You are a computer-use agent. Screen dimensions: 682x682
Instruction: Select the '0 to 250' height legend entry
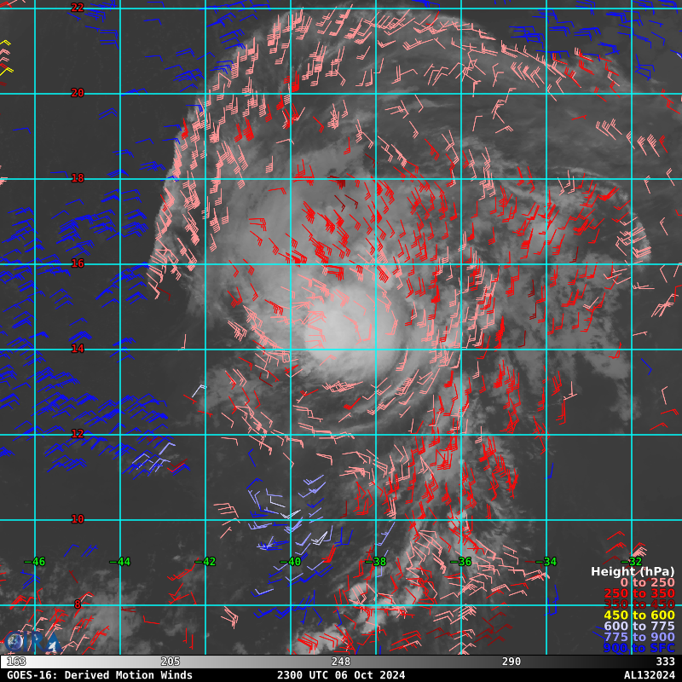pyautogui.click(x=647, y=582)
